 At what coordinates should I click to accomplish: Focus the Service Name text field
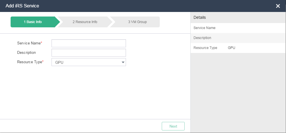(89, 43)
